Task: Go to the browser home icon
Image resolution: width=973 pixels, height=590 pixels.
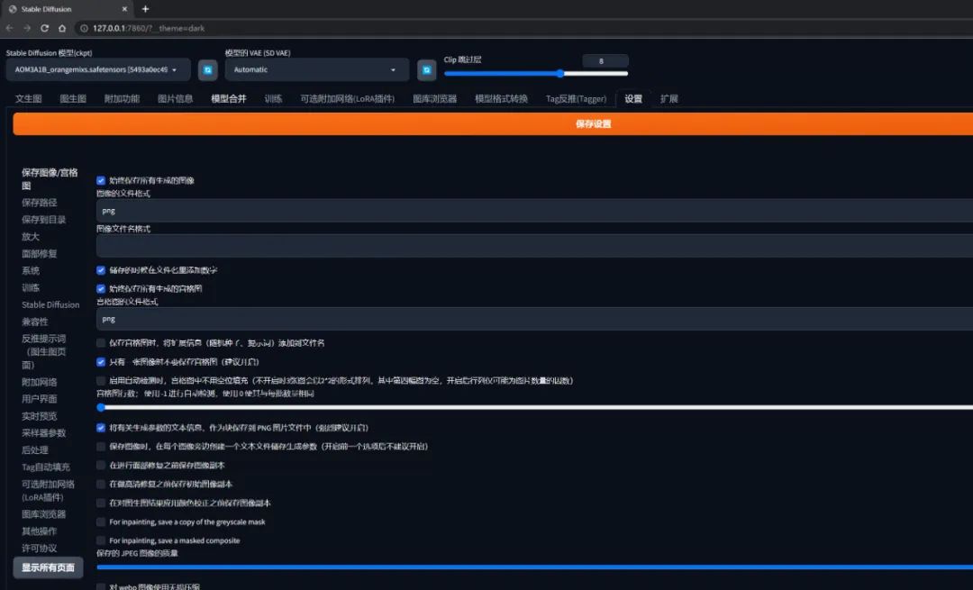Action: [x=62, y=28]
